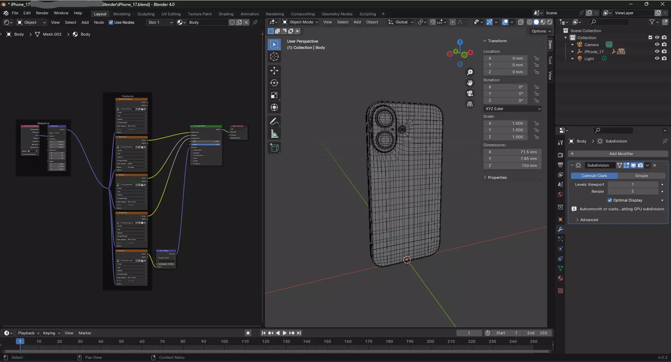671x362 pixels.
Task: Select the Rotate tool in viewport toolbar
Action: pyautogui.click(x=274, y=83)
